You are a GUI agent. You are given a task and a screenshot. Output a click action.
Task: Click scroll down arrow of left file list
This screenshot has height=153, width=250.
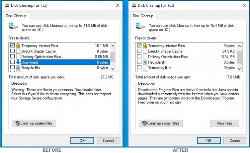113,69
